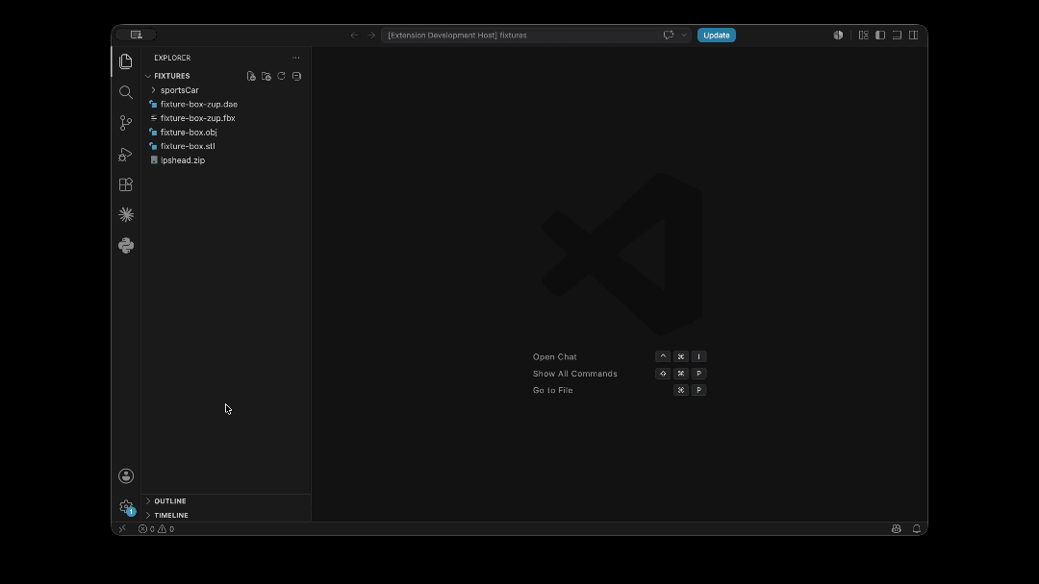
Task: Click the Copilot status icon in status bar
Action: click(x=896, y=529)
